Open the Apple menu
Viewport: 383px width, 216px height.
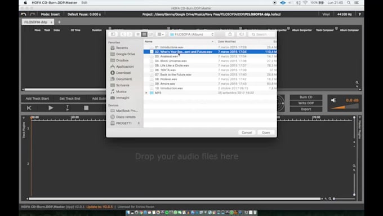click(x=25, y=3)
